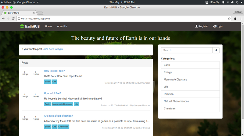Open 'How to repel bats?' post
Screen dimensions: 244x136
(54, 71)
